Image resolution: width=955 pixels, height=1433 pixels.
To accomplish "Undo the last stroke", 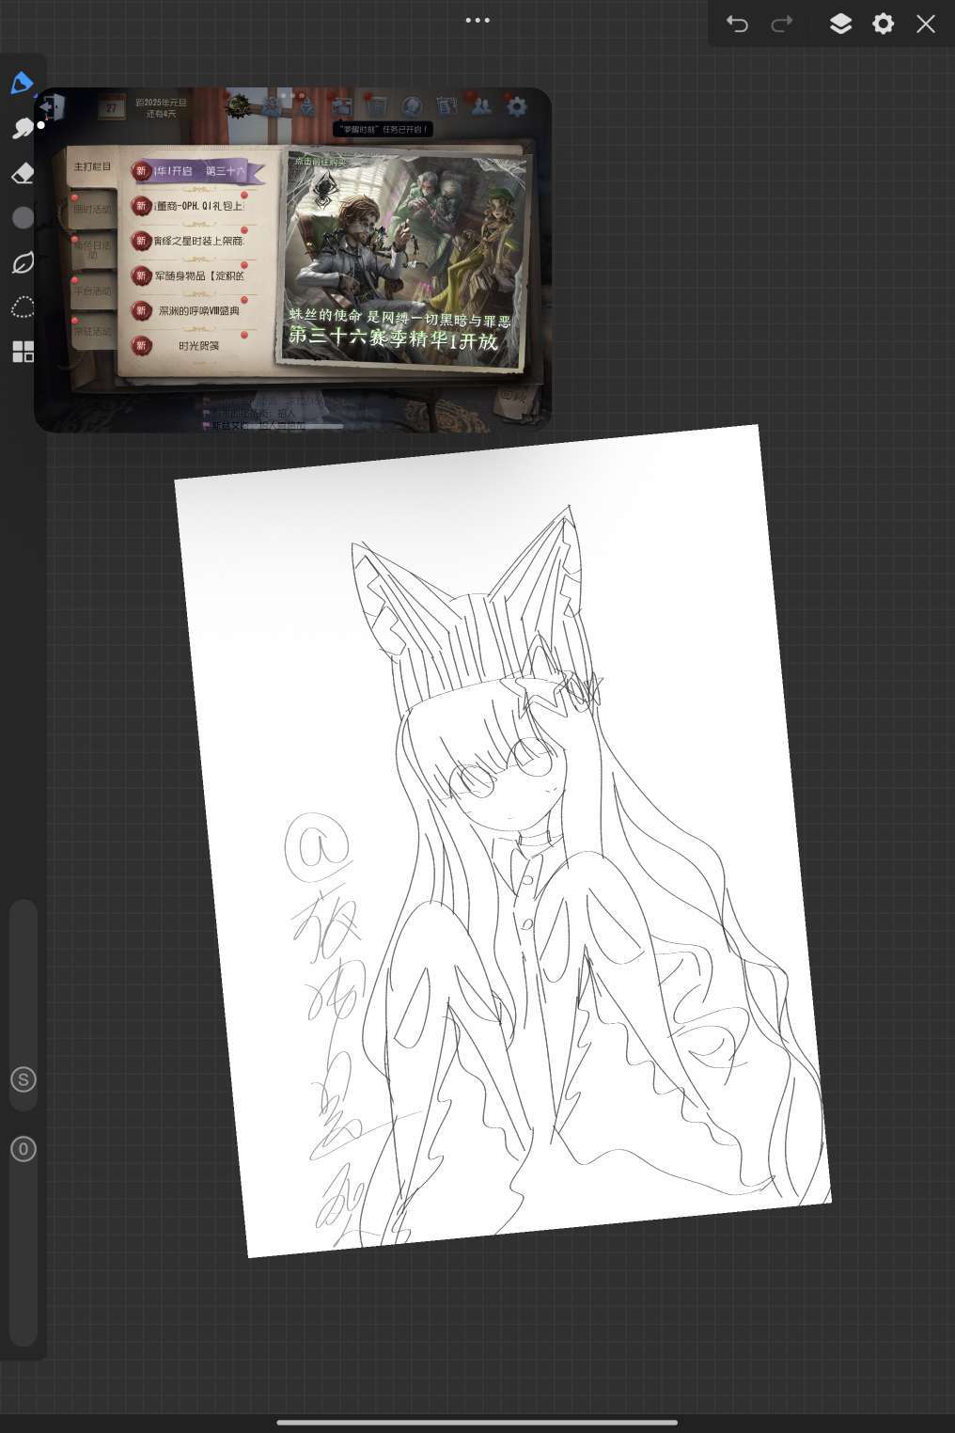I will (737, 24).
